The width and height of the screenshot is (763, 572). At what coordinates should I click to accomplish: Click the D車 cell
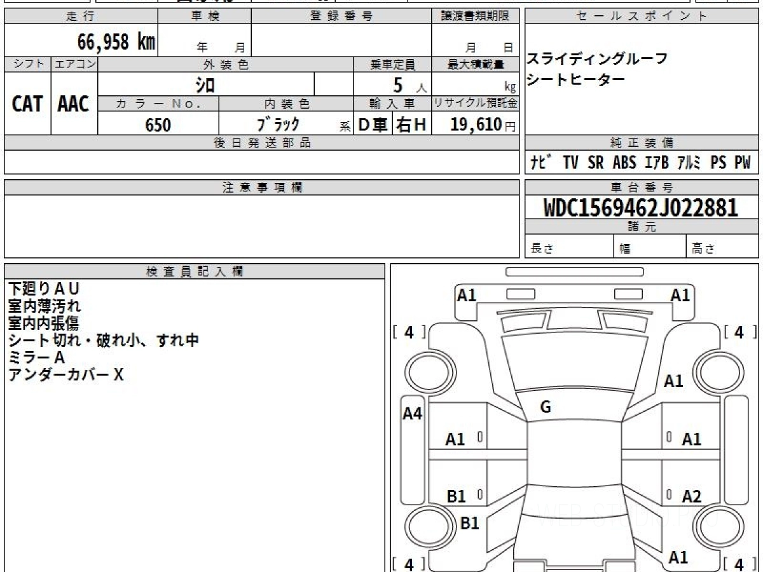pos(373,125)
